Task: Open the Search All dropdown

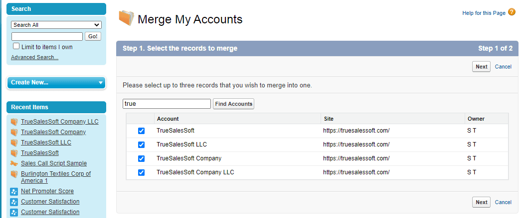Action: click(x=56, y=25)
